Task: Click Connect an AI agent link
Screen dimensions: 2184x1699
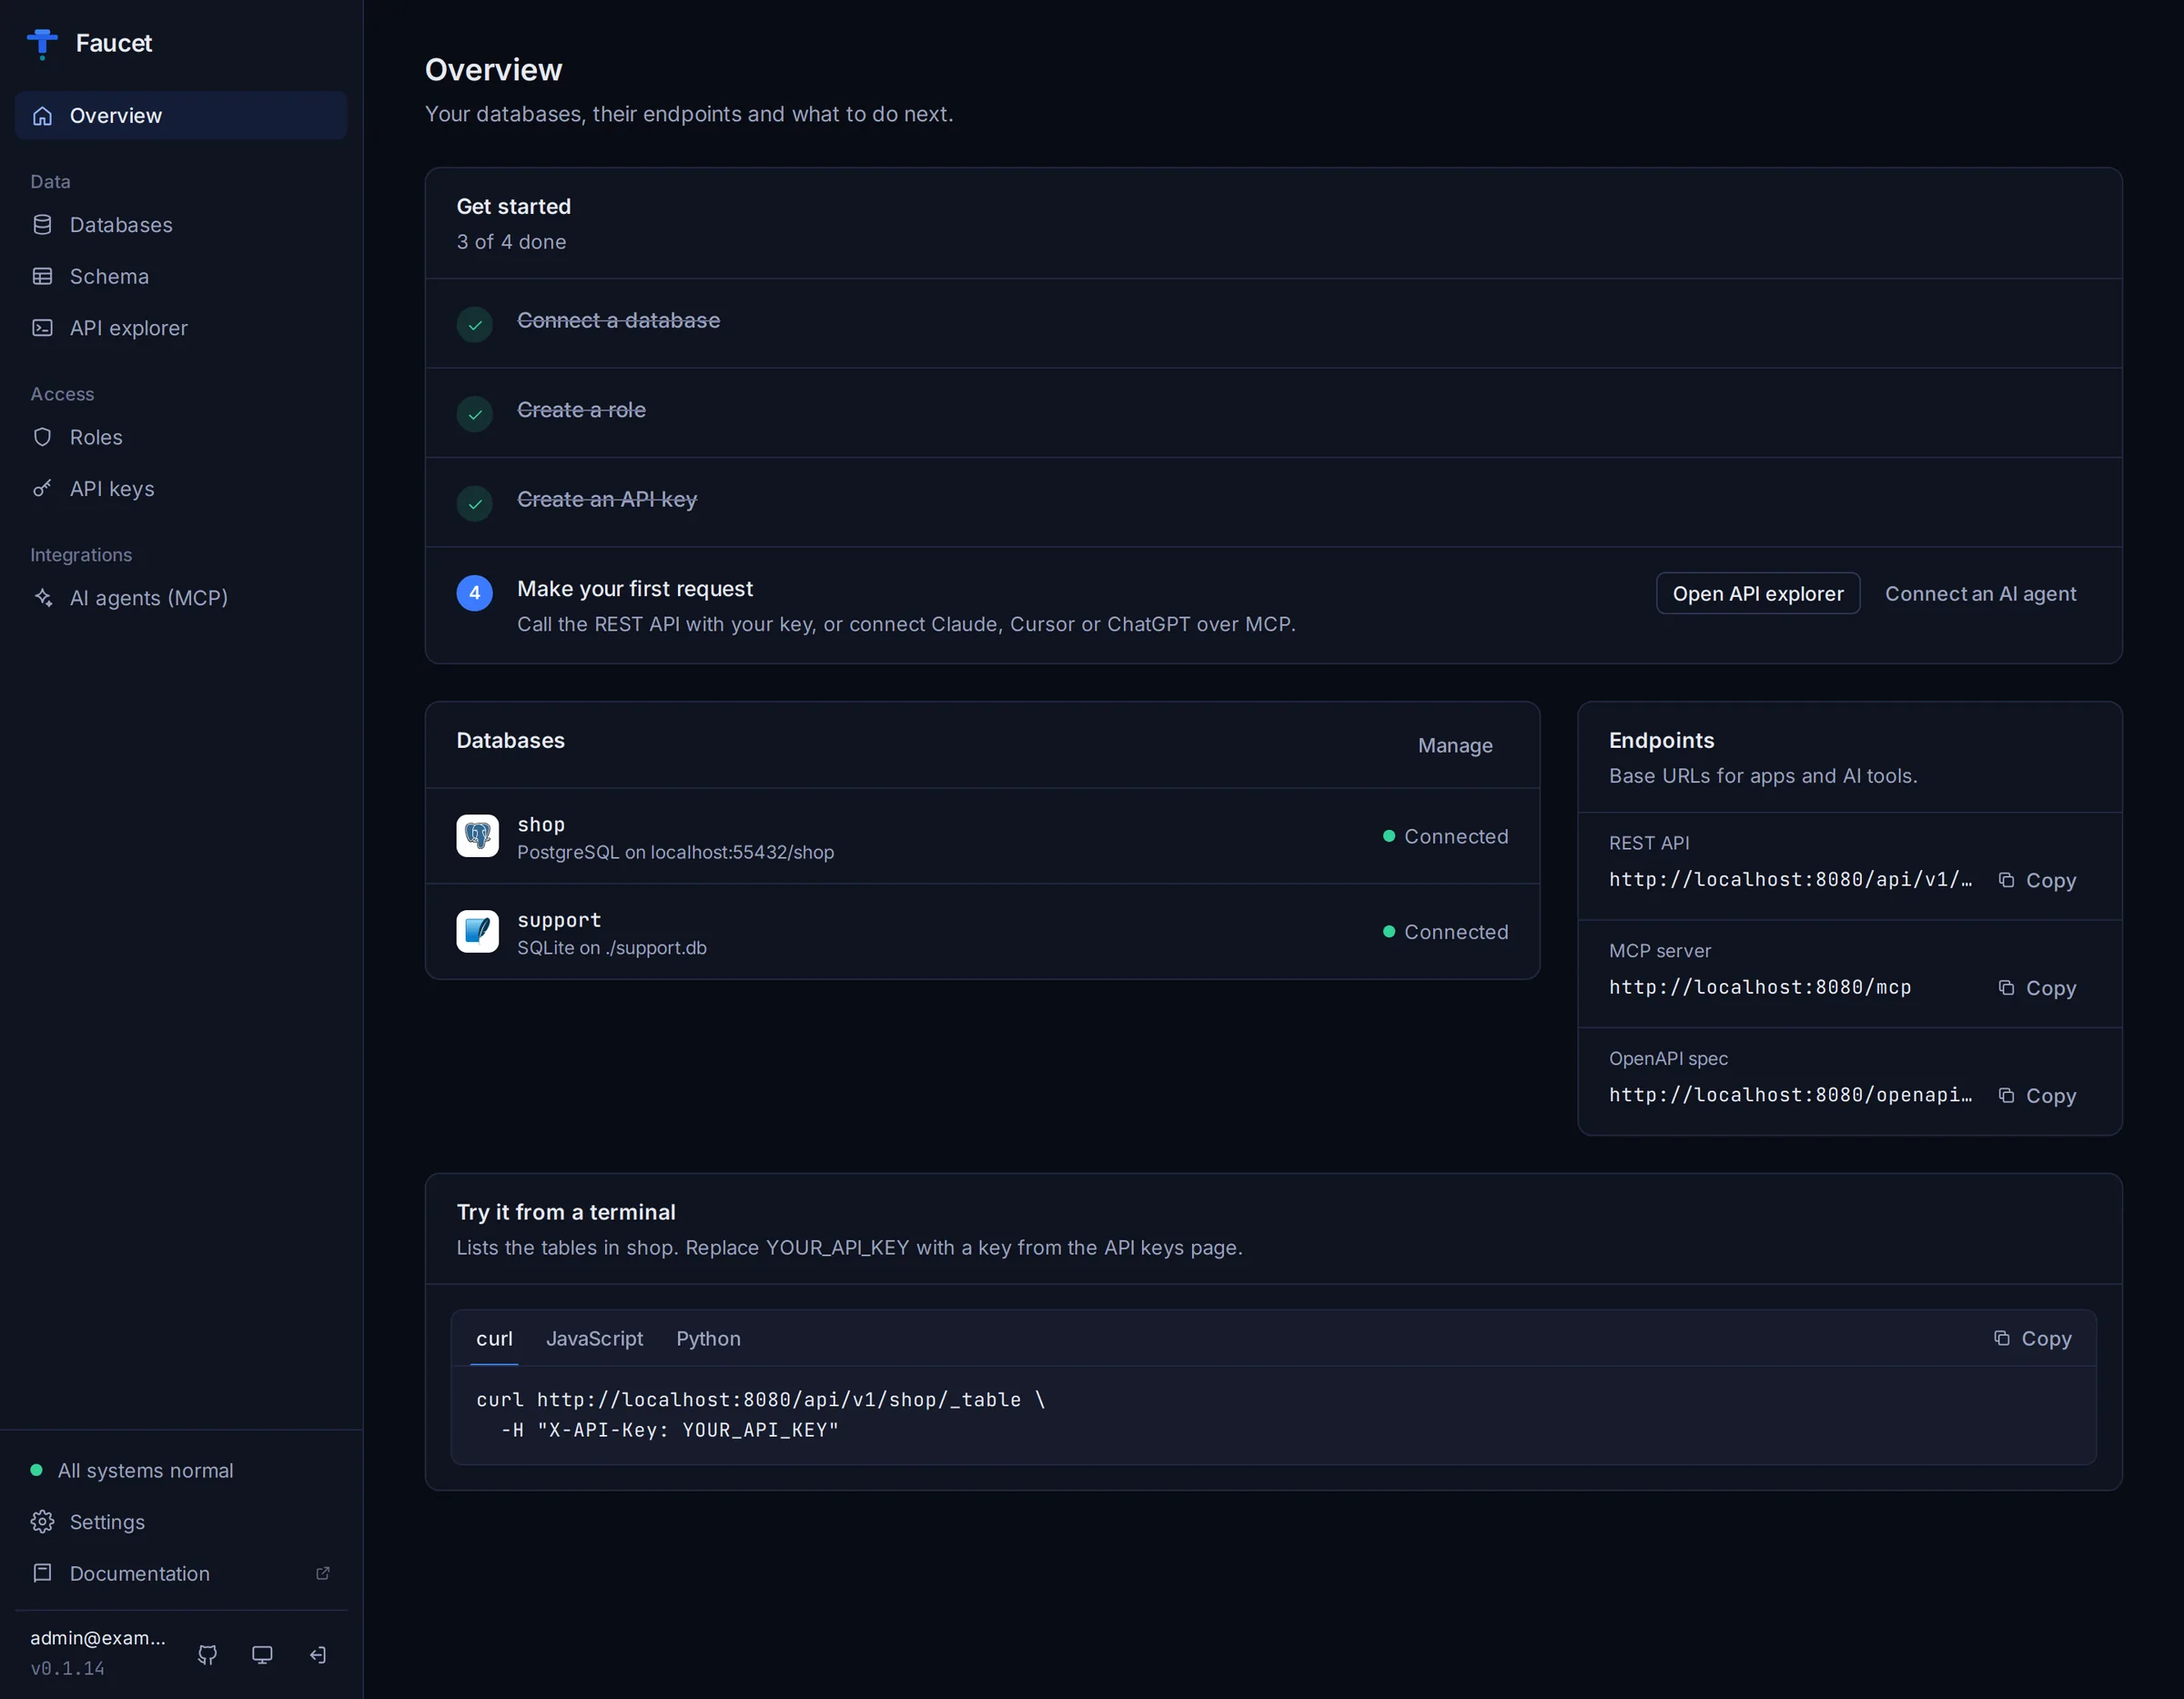Action: click(x=1981, y=594)
